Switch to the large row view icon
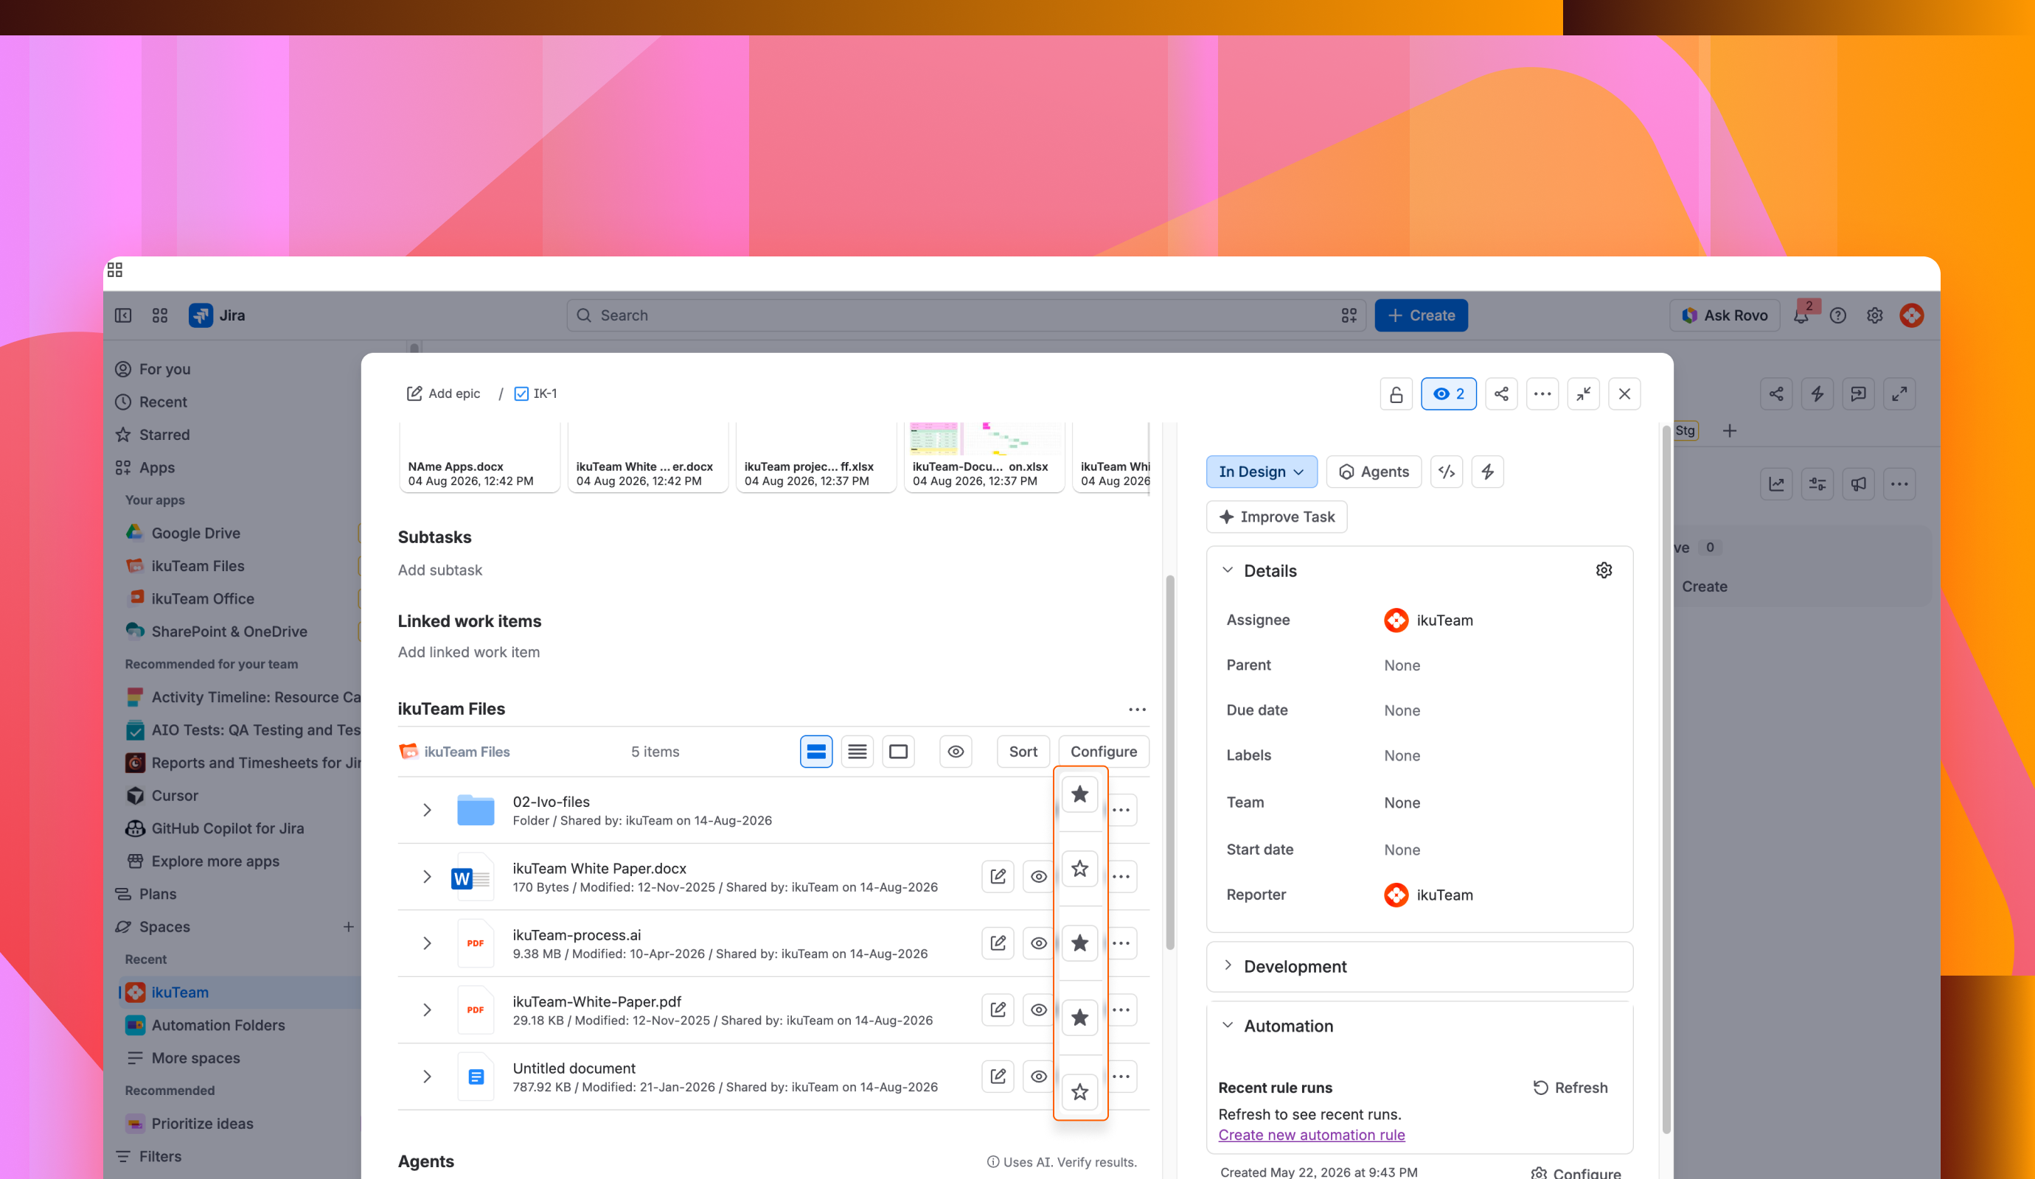 pyautogui.click(x=816, y=752)
